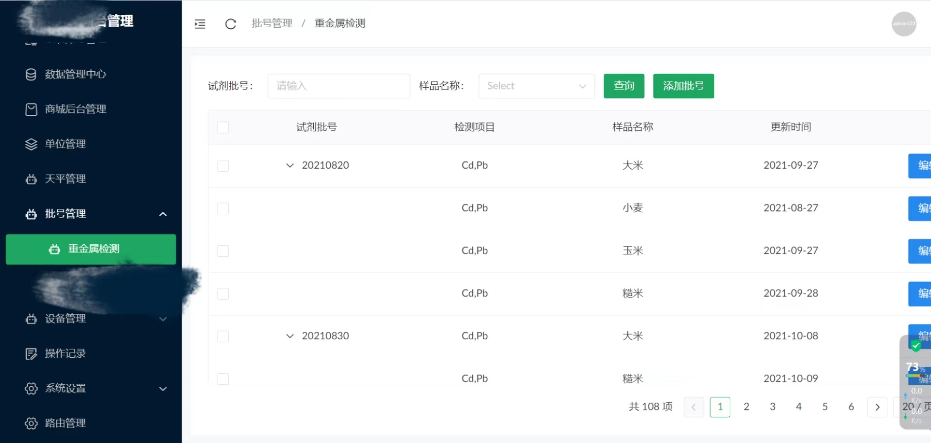The image size is (931, 443).
Task: Click the edit button for 玉米 row
Action: pos(919,251)
